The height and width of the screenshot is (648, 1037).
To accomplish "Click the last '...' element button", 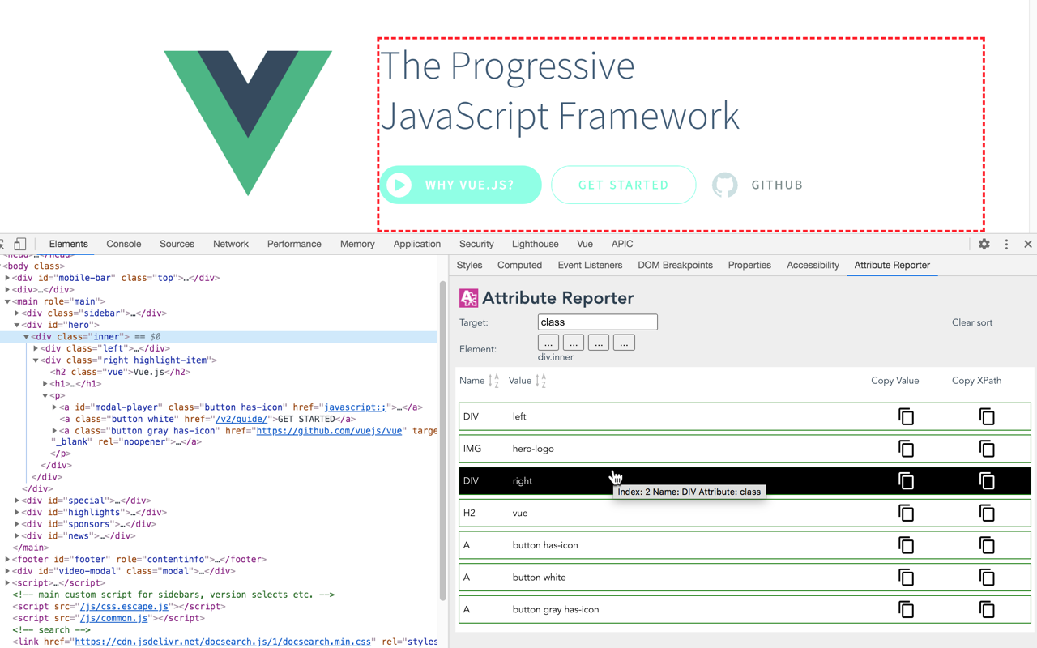I will click(624, 343).
